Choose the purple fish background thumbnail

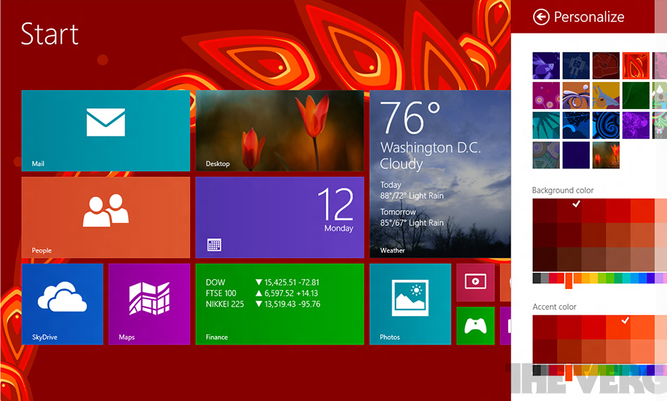[x=546, y=66]
